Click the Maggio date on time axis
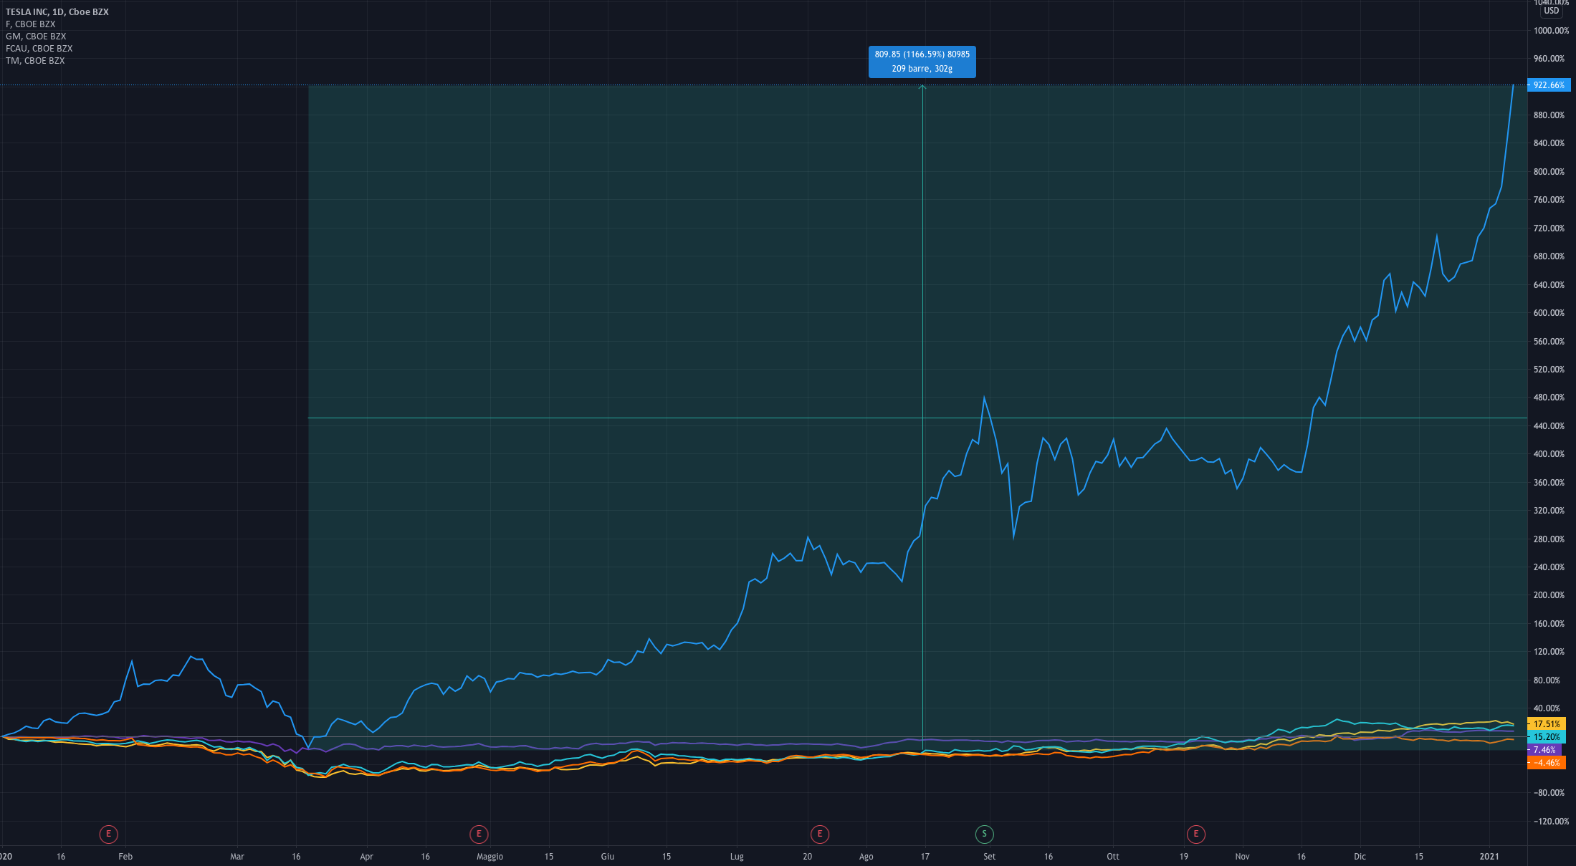Screen dimensions: 1576x866 [490, 857]
